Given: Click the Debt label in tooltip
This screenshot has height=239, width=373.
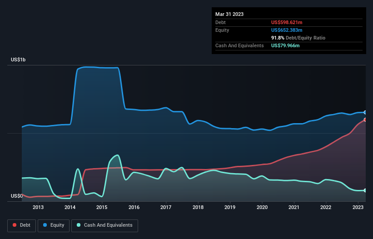Looking at the screenshot, I should click(220, 22).
